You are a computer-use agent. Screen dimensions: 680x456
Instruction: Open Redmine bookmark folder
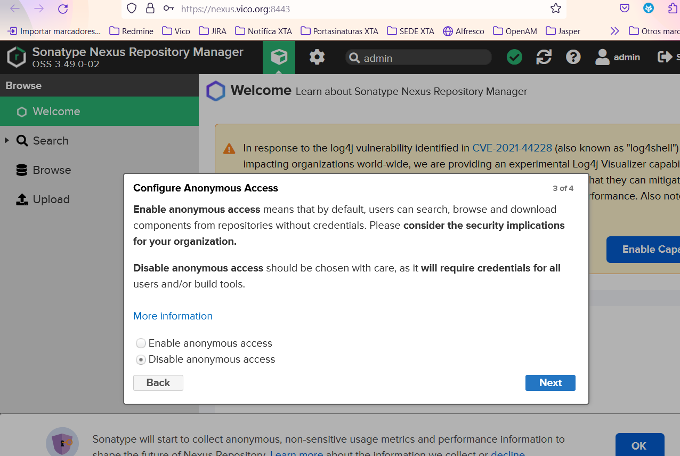(132, 31)
